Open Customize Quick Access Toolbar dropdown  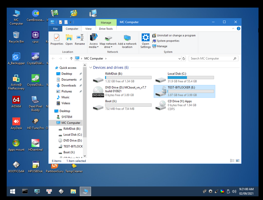click(x=71, y=22)
